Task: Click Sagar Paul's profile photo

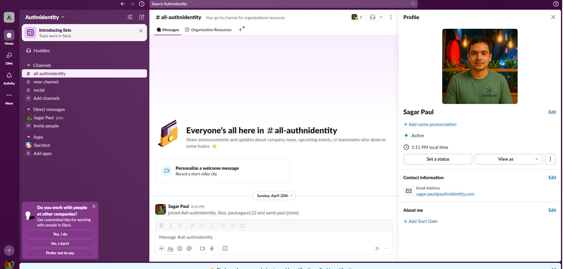Action: click(480, 66)
